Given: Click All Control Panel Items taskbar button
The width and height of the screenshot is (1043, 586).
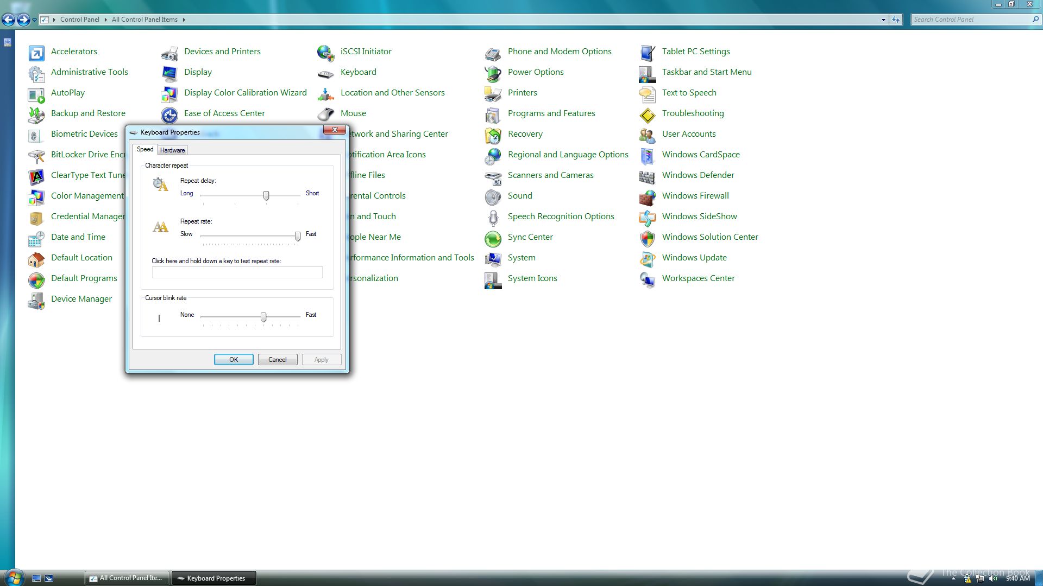Looking at the screenshot, I should pyautogui.click(x=127, y=578).
